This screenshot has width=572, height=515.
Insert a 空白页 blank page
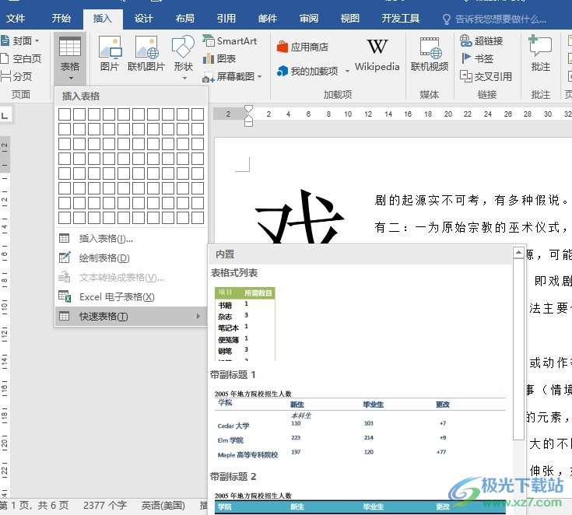(x=21, y=58)
